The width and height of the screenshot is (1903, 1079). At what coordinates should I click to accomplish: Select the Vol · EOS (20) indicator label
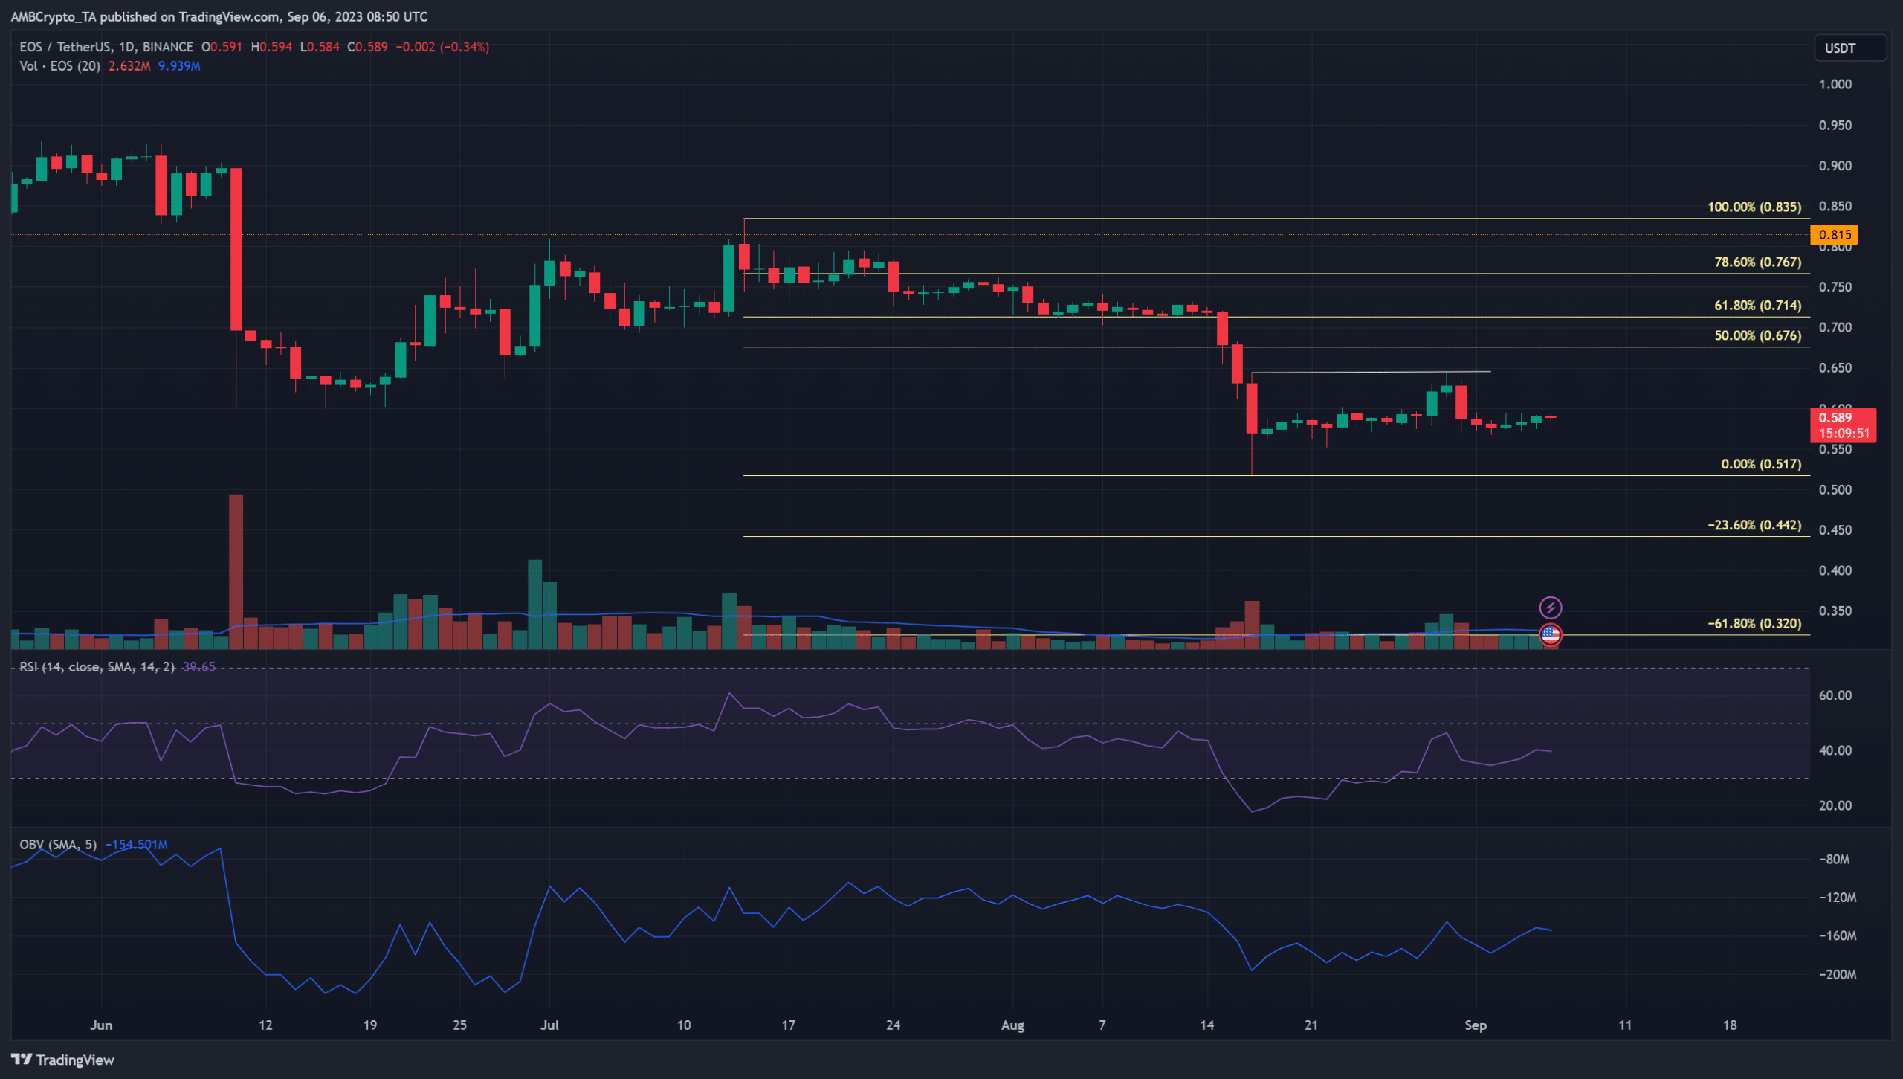coord(60,66)
